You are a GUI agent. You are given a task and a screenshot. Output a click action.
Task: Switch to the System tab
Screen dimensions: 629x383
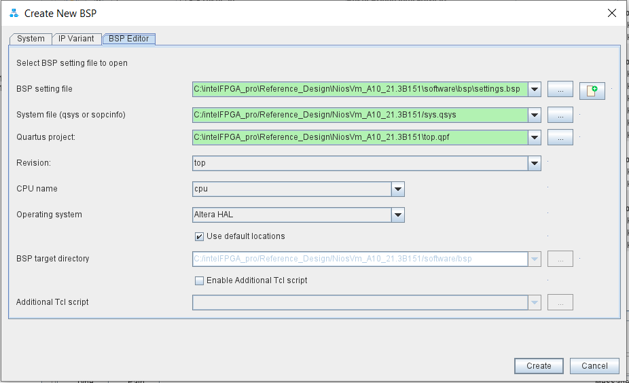[x=31, y=39]
